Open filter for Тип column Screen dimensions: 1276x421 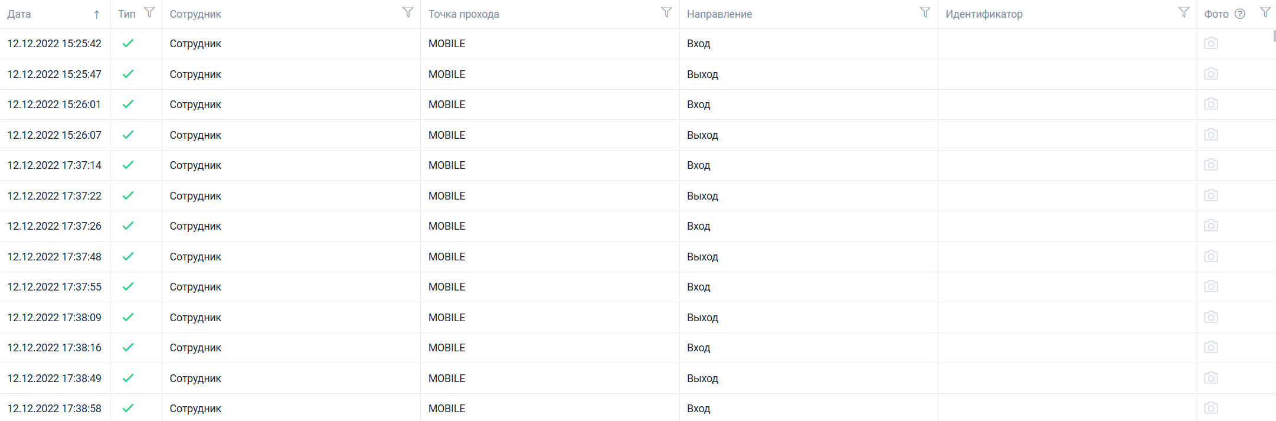pyautogui.click(x=149, y=12)
